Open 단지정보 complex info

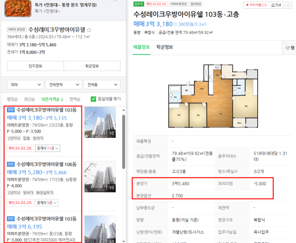(35, 66)
